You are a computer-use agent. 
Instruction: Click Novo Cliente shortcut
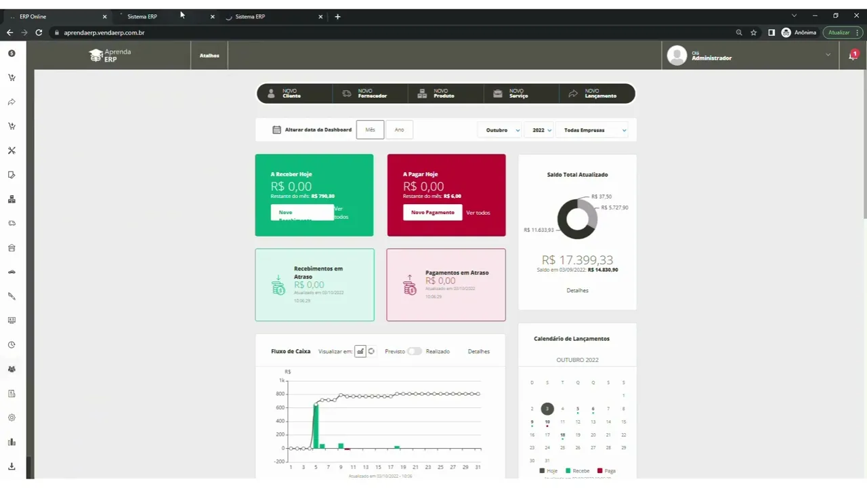click(294, 94)
